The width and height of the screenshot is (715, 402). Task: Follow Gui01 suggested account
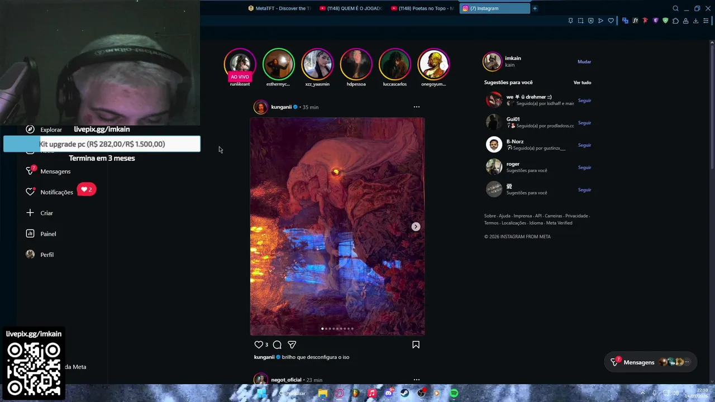pos(584,123)
